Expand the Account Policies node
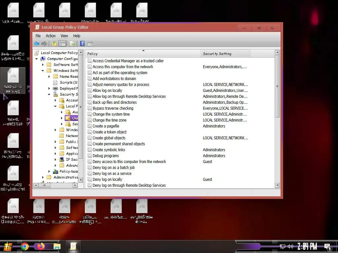The width and height of the screenshot is (338, 253). point(55,100)
